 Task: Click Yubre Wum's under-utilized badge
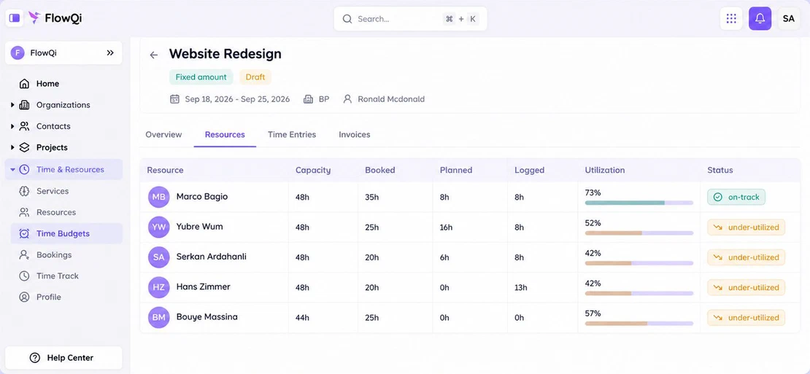[x=746, y=227]
